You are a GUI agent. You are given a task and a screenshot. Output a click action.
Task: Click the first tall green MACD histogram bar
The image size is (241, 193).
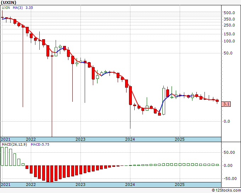pos(2,156)
